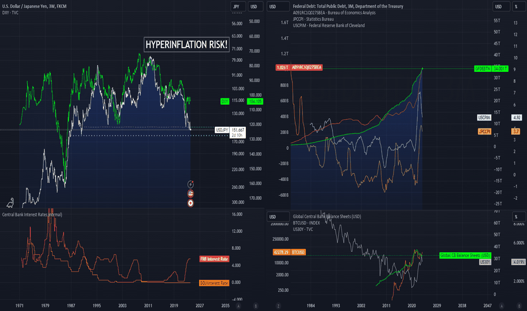
Task: Click the green GFDEBTN label
Action: click(483, 68)
